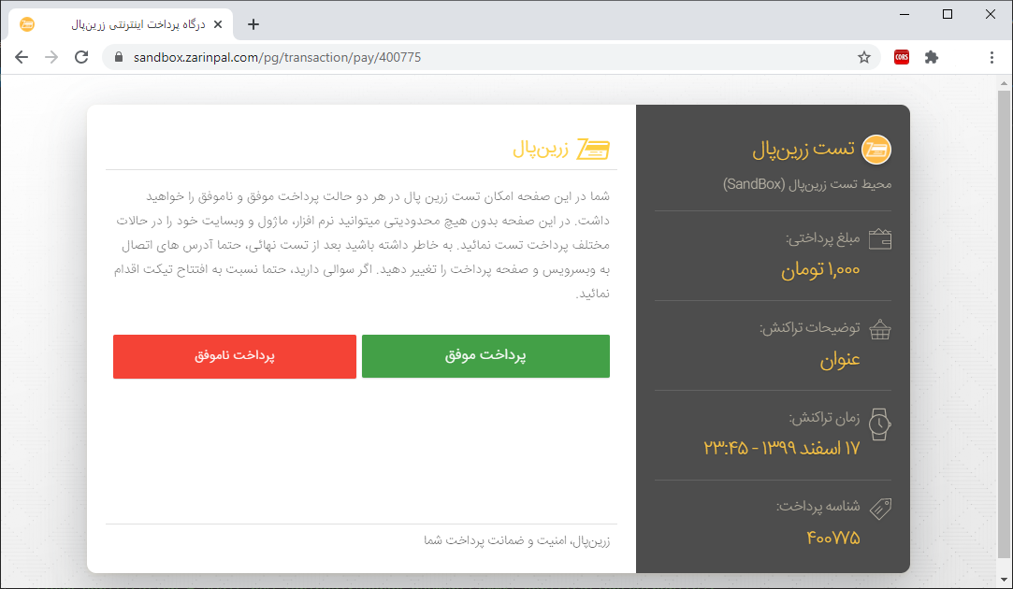
Task: Close the Chrome window
Action: coord(991,14)
